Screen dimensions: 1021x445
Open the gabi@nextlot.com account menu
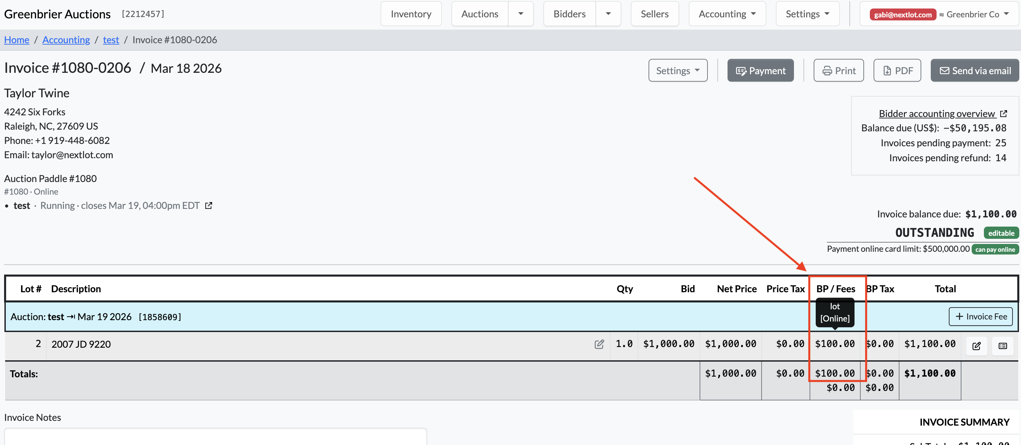[939, 14]
